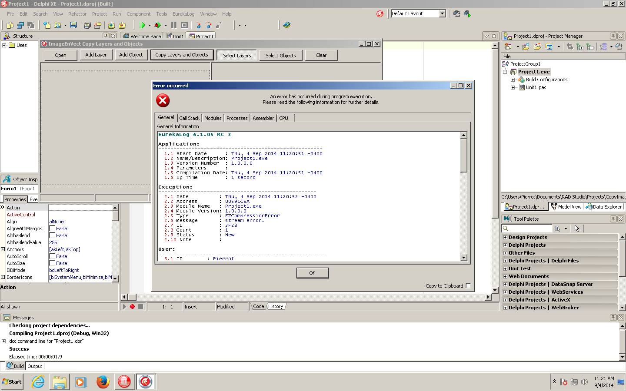The width and height of the screenshot is (626, 391).
Task: Click the Add Layer button
Action: 96,55
